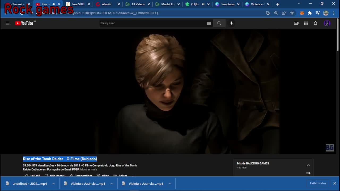The image size is (340, 191).
Task: Close the Free SHIB tab
Action: (x=89, y=4)
